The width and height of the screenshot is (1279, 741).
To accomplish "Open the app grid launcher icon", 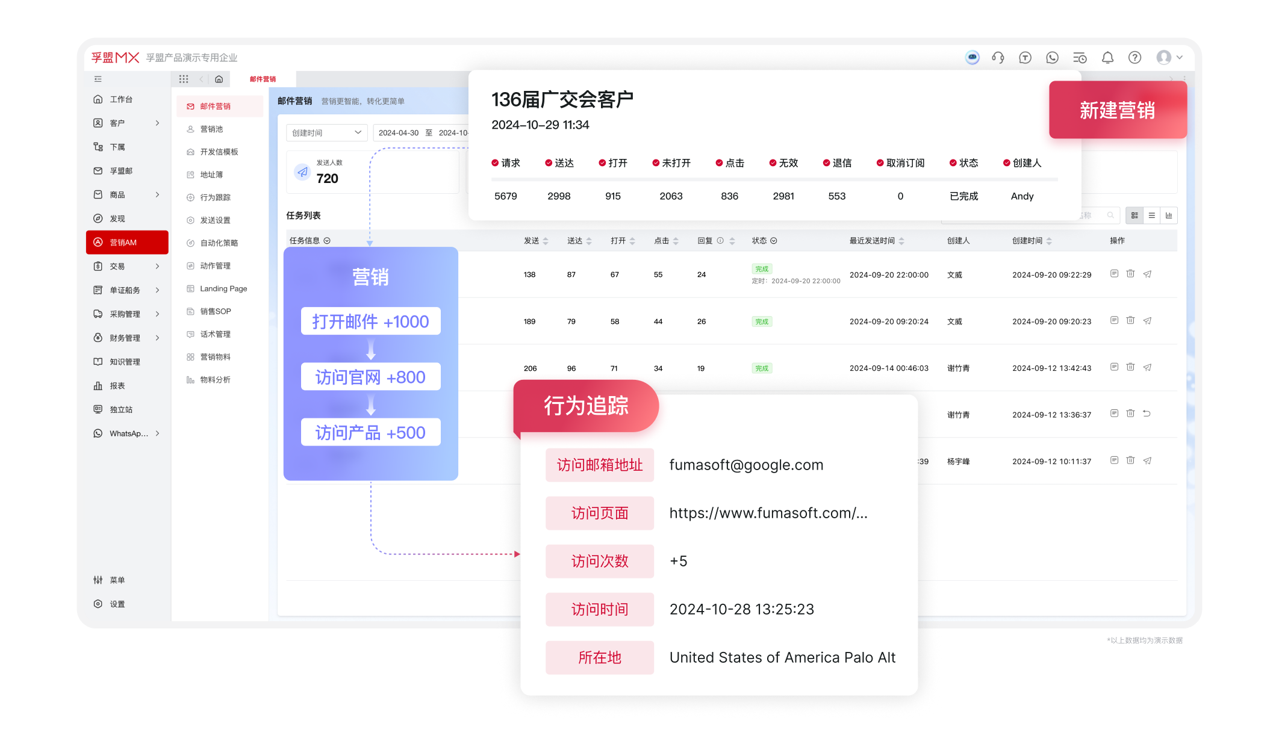I will pyautogui.click(x=184, y=79).
